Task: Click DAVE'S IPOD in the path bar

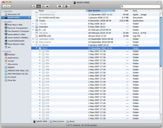Action: click(40, 121)
